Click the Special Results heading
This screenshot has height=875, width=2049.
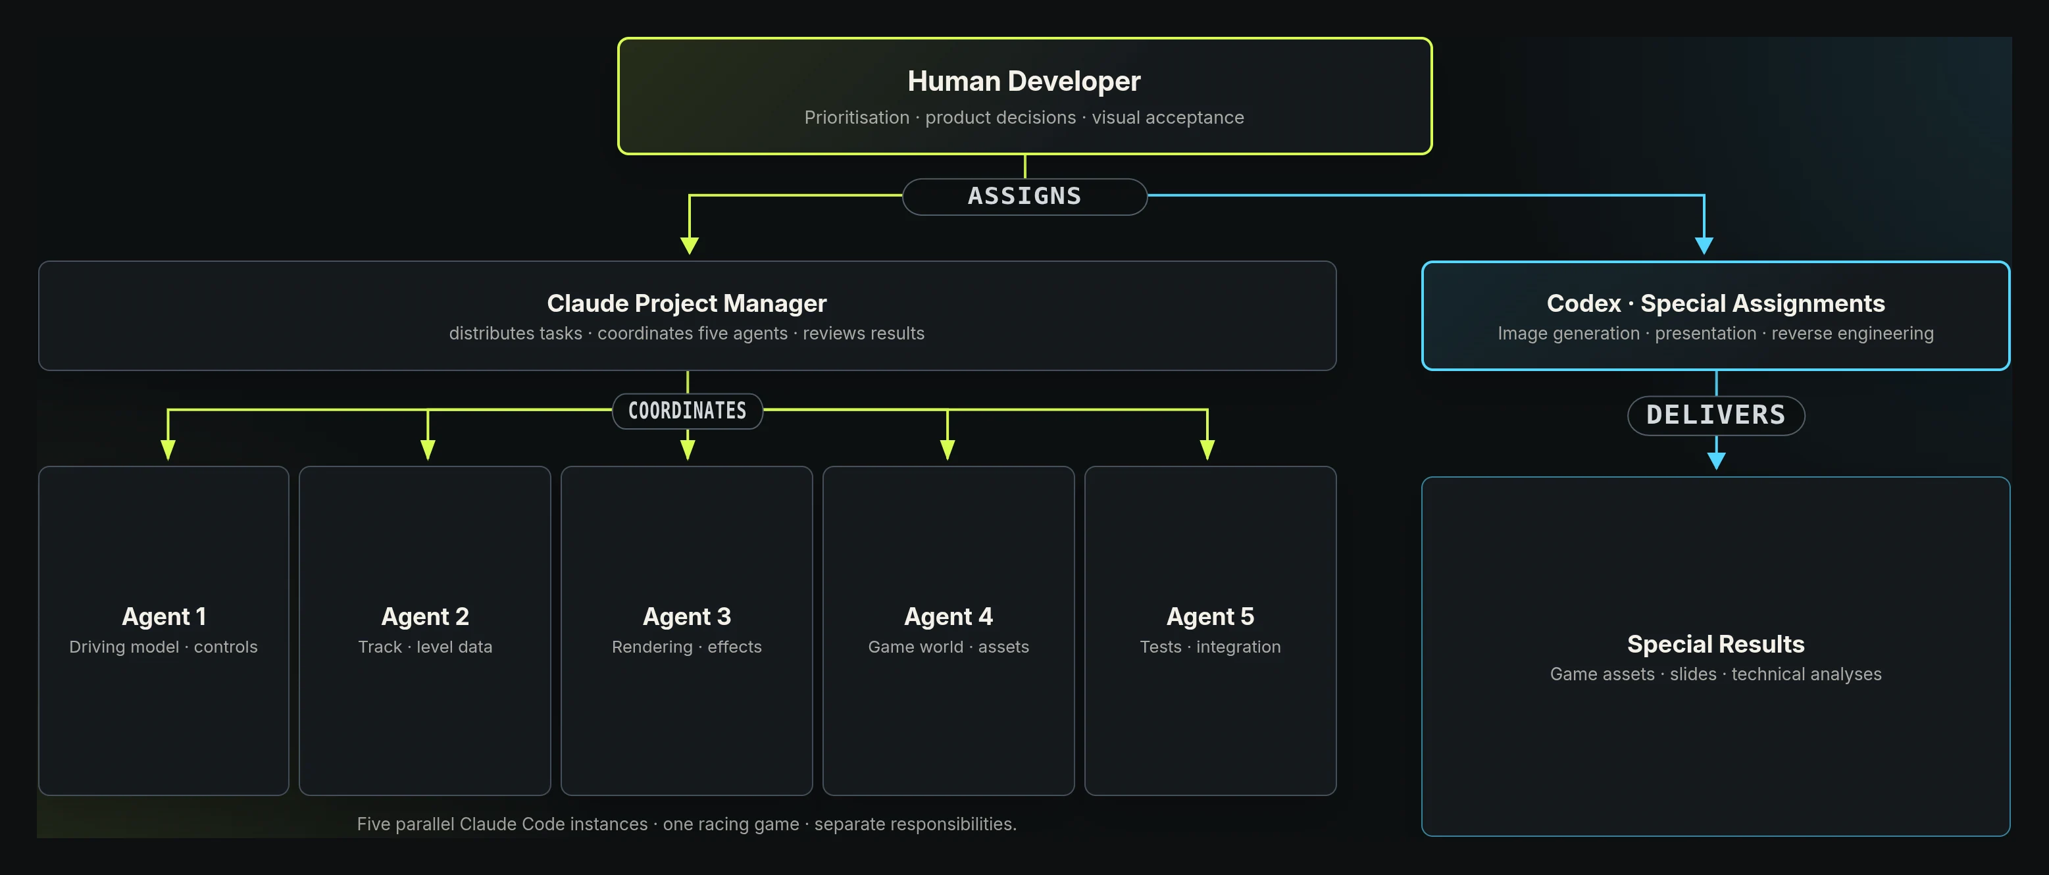tap(1715, 643)
